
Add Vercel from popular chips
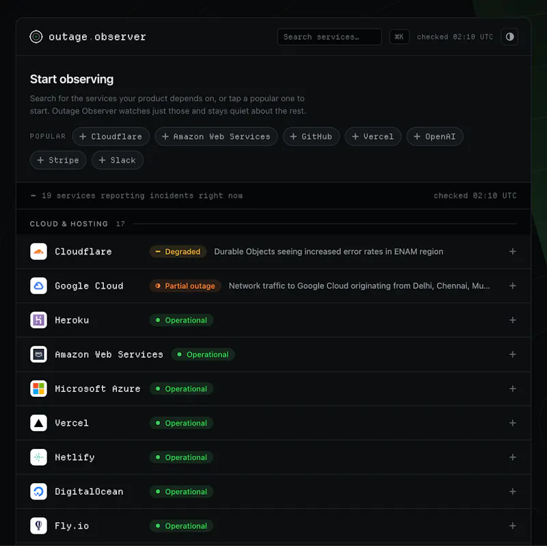click(x=373, y=137)
